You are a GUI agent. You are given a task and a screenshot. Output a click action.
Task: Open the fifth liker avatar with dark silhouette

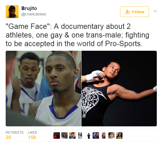point(88,136)
